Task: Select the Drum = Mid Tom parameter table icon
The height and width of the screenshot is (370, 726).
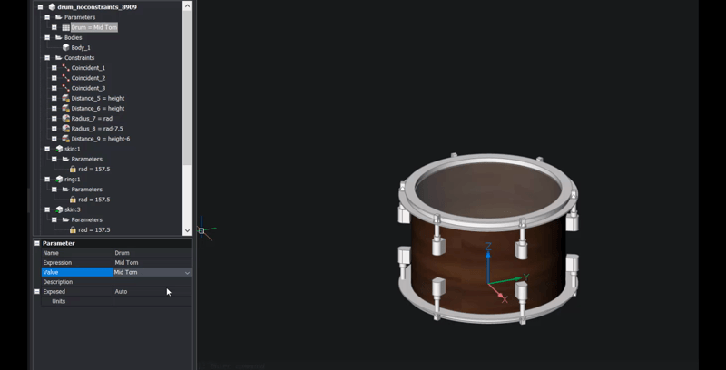Action: pyautogui.click(x=66, y=27)
